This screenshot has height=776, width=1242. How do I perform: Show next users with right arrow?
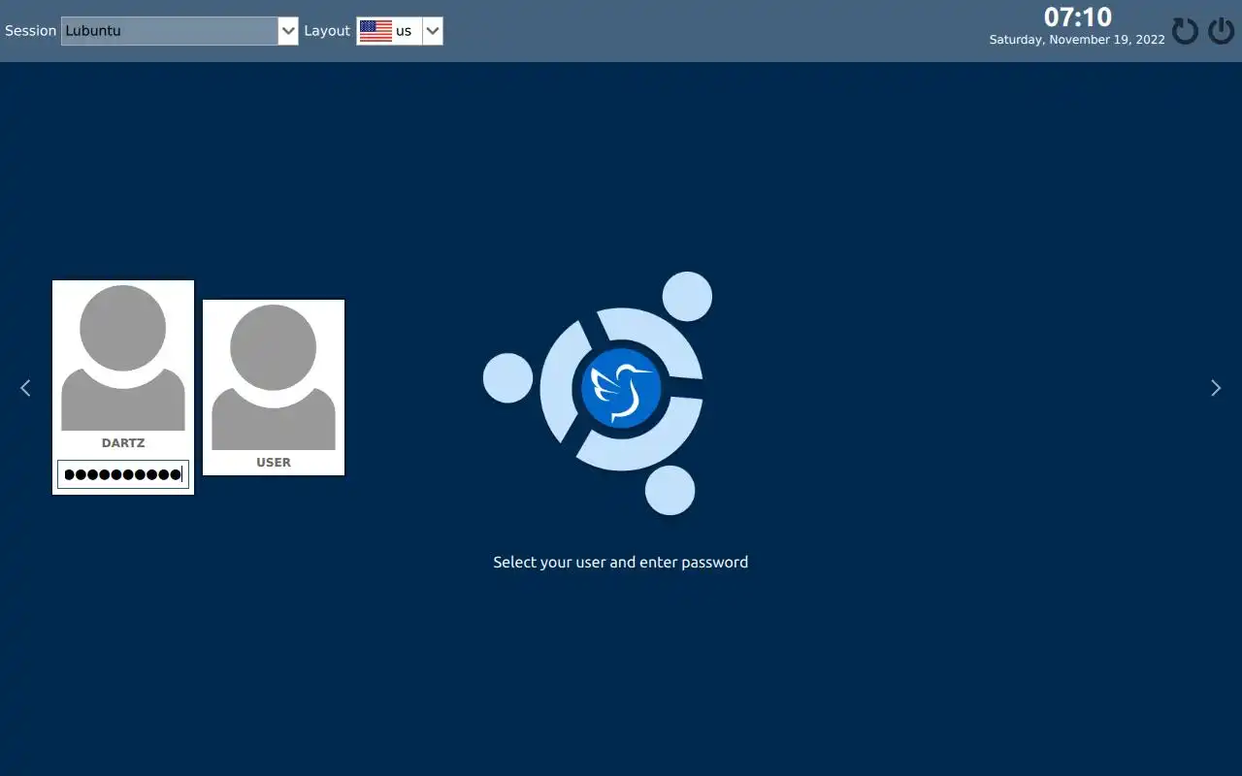[1216, 388]
